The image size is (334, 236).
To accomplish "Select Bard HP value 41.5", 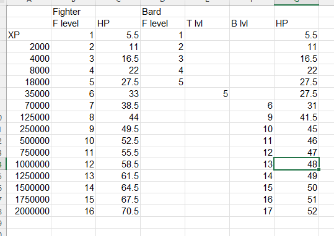I will (x=296, y=117).
